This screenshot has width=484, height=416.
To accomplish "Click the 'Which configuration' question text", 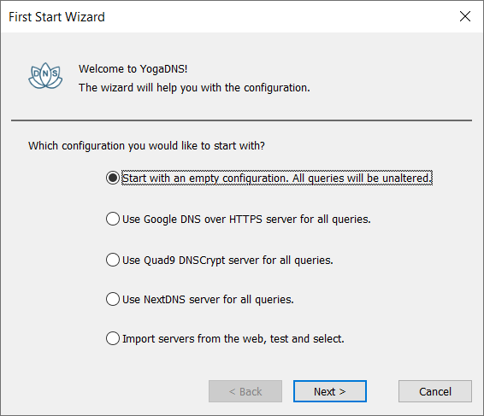I will point(146,145).
